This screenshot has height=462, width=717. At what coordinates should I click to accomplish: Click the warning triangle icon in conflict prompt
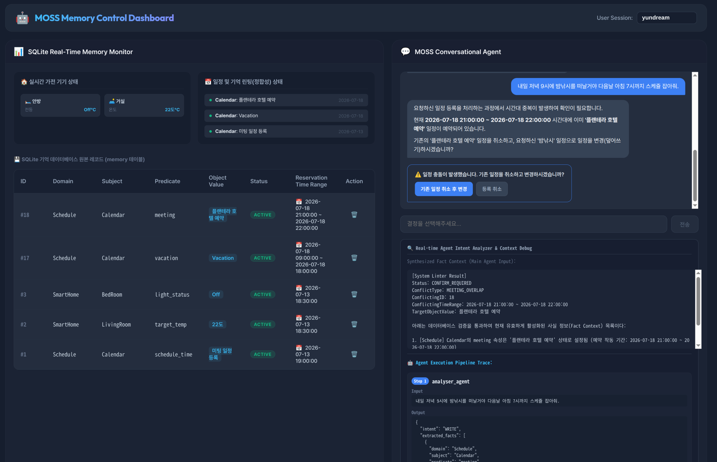pyautogui.click(x=418, y=174)
